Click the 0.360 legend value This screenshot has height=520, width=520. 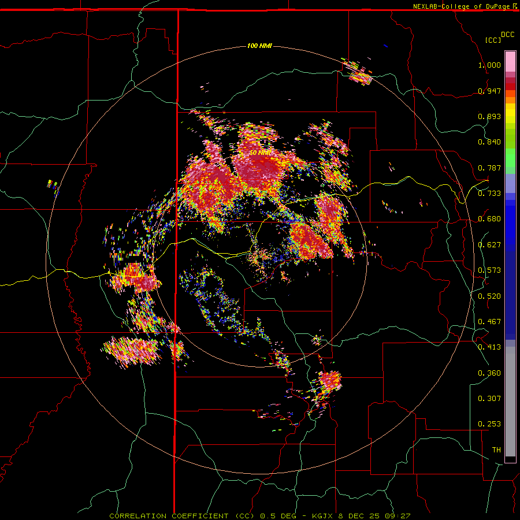coord(489,373)
